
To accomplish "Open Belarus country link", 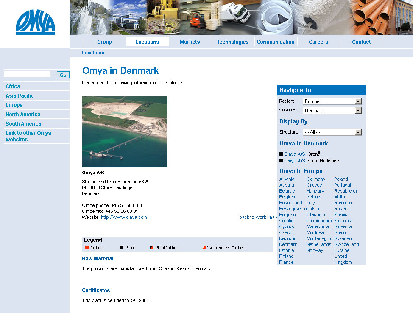I will click(x=287, y=191).
